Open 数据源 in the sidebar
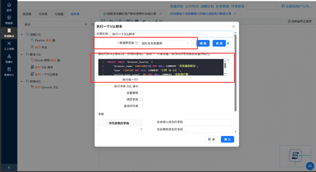 [9, 20]
